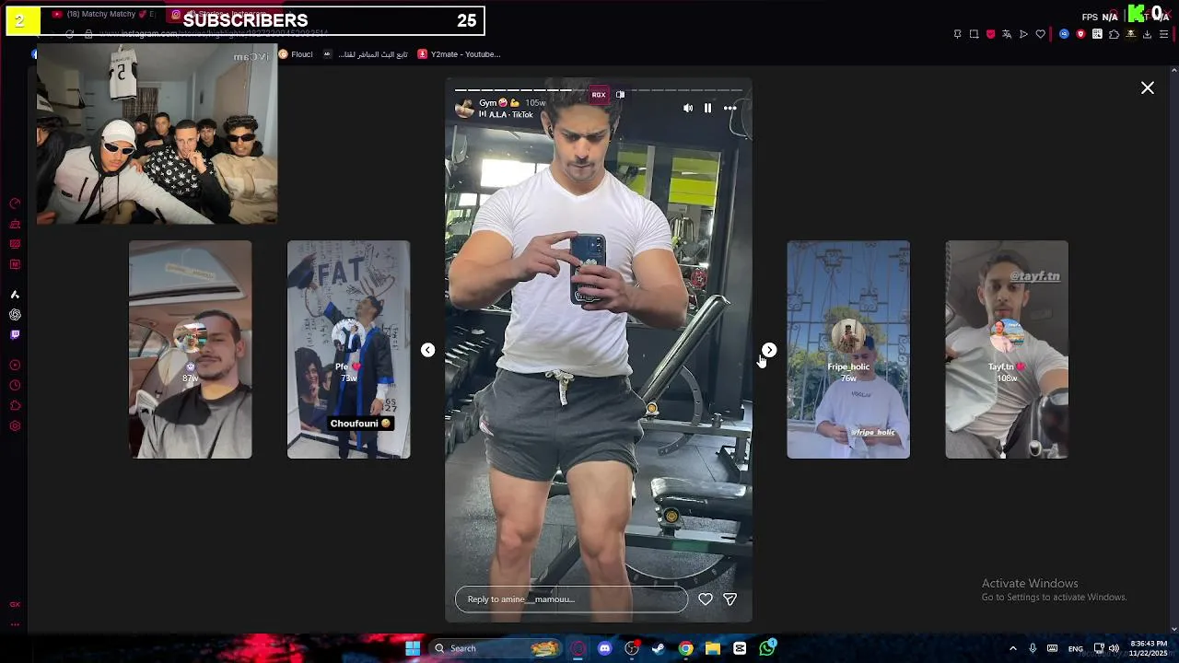
Task: Open the car selfie highlight at far left
Action: pyautogui.click(x=190, y=350)
